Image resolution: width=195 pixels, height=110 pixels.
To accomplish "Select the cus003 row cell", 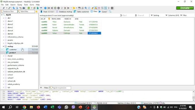I will [x=44, y=28].
